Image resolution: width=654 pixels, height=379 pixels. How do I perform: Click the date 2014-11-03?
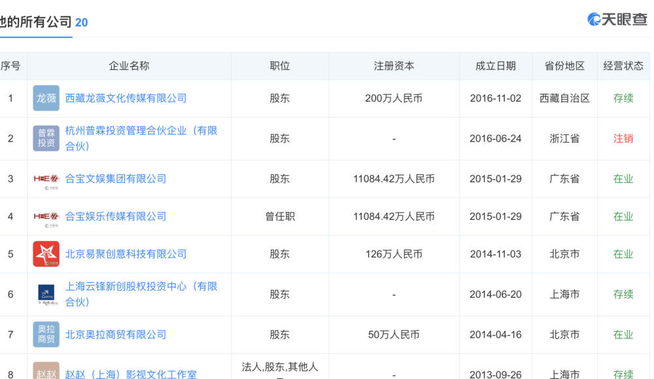(496, 254)
